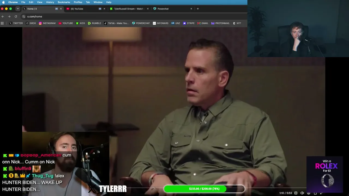Close the Powerchat tab
Image resolution: width=349 pixels, height=196 pixels.
(191, 9)
